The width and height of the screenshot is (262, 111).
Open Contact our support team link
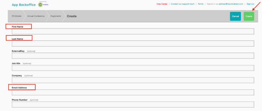183,4
